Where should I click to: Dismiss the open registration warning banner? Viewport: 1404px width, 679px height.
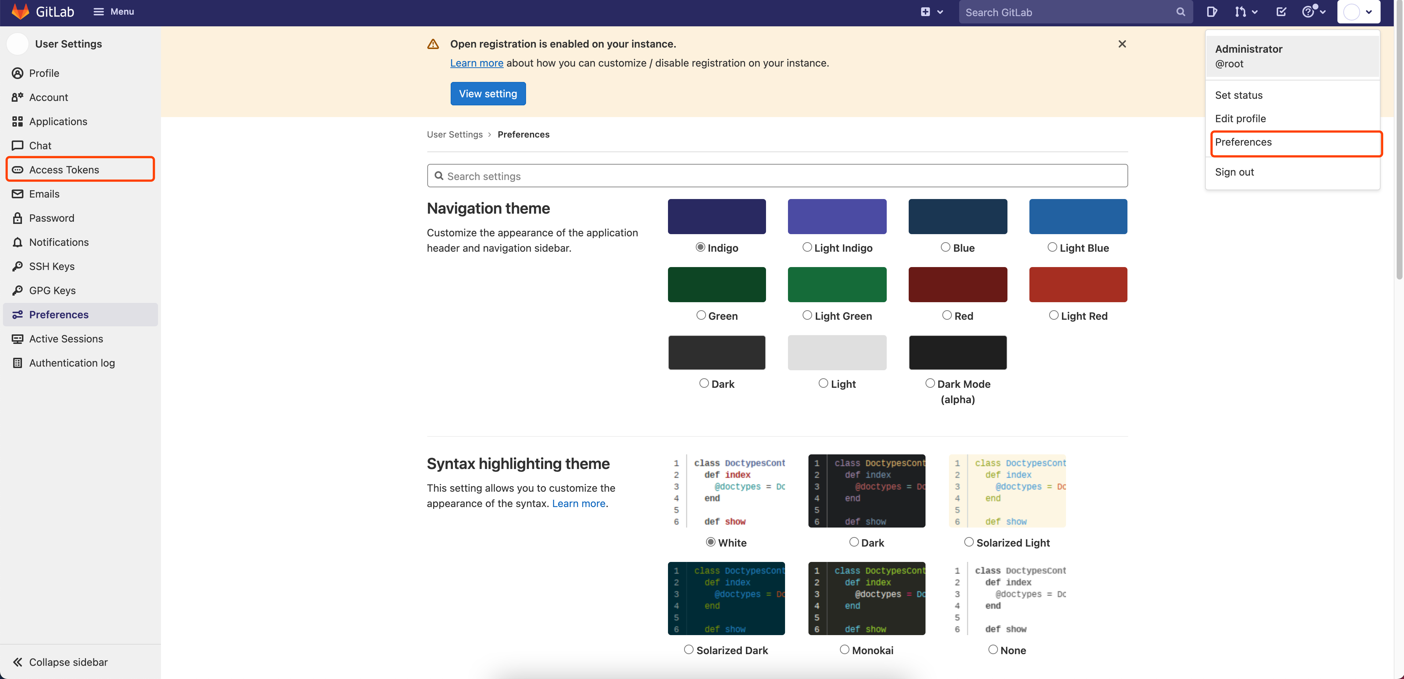pos(1122,44)
